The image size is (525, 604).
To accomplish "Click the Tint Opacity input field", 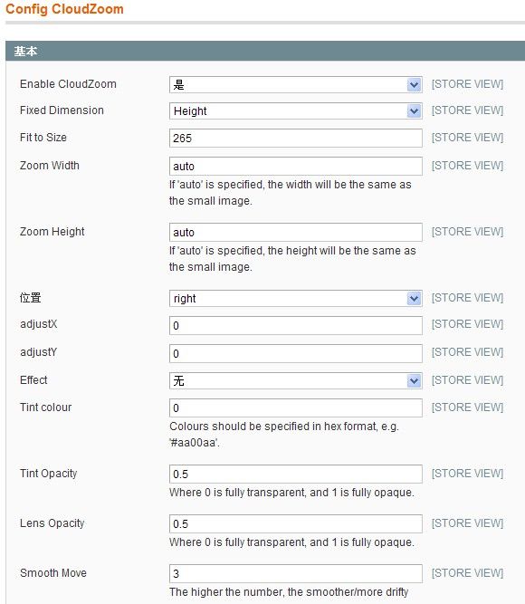I will point(295,474).
